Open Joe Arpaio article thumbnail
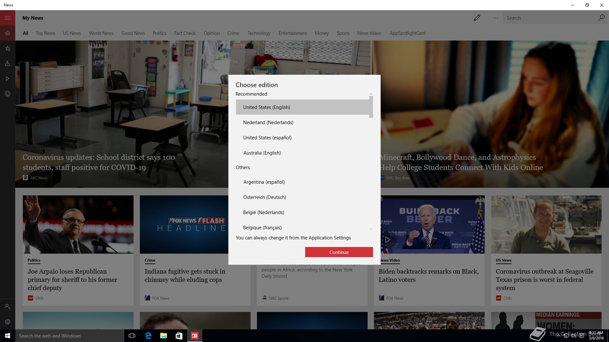609x342 pixels. pyautogui.click(x=78, y=225)
